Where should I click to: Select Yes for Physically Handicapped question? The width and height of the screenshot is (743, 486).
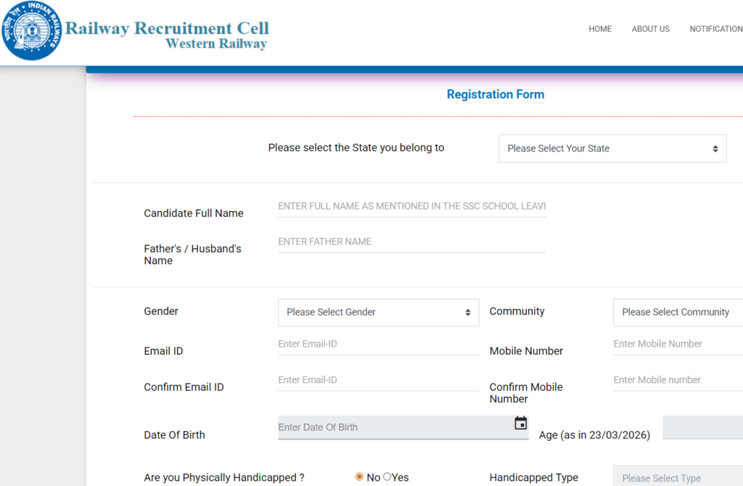(x=387, y=477)
